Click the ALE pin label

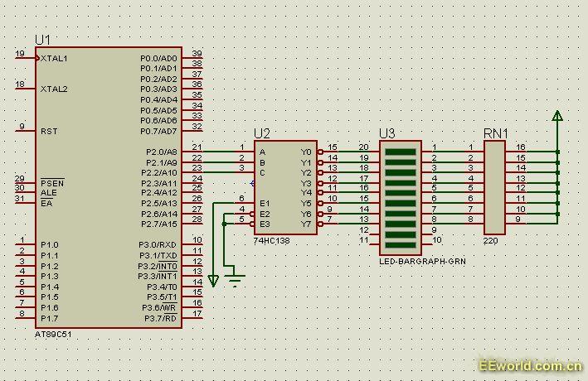click(x=49, y=193)
